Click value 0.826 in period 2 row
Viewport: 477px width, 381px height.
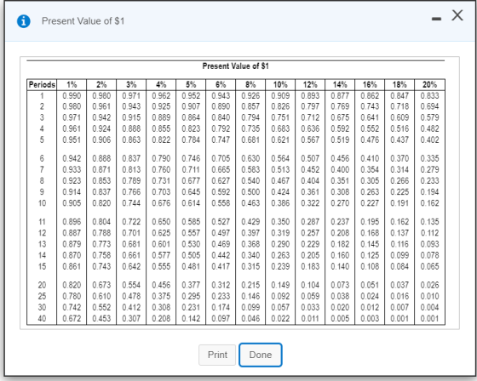point(280,106)
